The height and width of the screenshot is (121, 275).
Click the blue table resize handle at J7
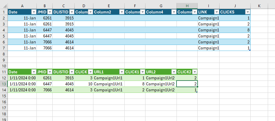click(250, 50)
